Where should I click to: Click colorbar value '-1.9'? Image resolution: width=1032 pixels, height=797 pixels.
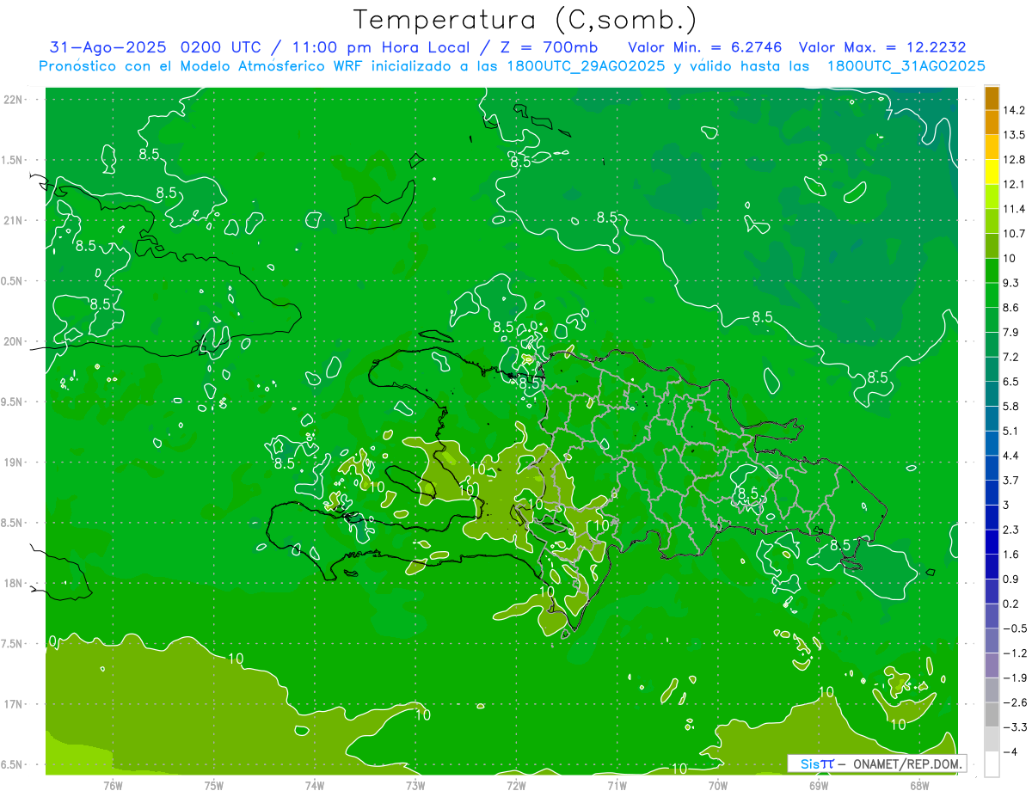point(1015,677)
